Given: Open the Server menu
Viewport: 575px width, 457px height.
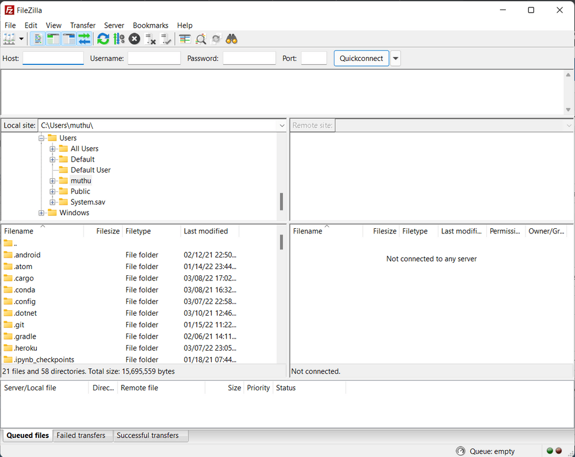Looking at the screenshot, I should click(x=114, y=25).
